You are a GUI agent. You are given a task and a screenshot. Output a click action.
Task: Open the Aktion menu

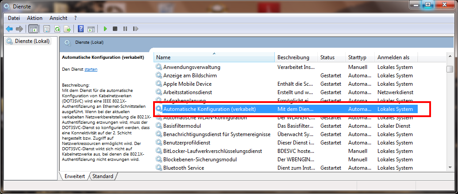pos(35,18)
